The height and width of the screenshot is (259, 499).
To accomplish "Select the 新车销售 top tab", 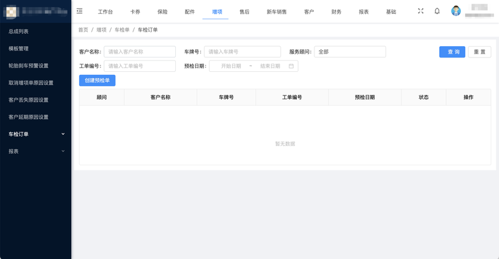I will coord(276,12).
